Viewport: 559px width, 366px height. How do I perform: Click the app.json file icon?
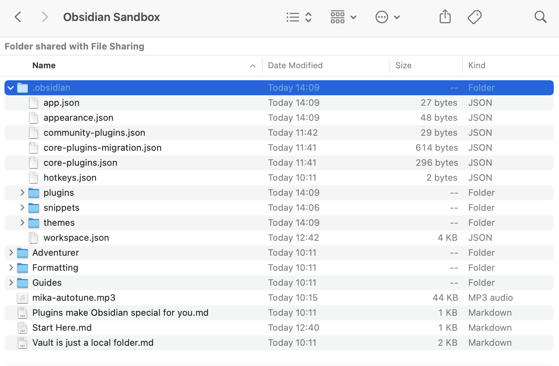click(34, 103)
